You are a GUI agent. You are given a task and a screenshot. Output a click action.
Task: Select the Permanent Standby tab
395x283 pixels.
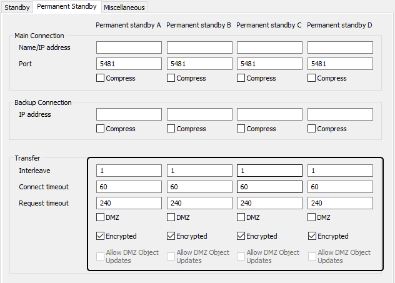point(67,7)
